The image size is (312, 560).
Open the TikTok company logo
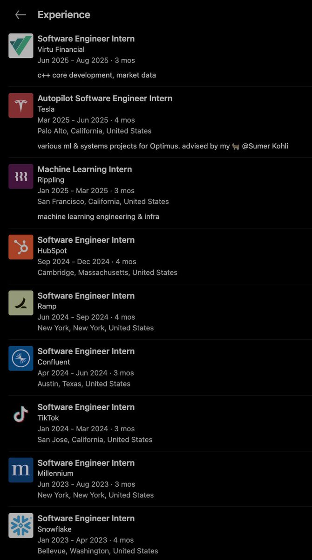tap(21, 414)
